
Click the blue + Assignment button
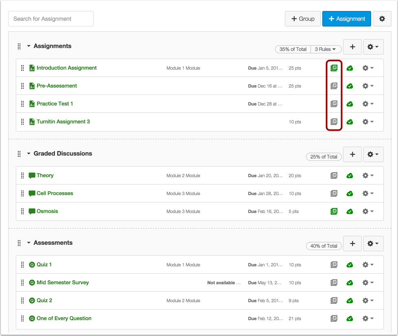tap(347, 19)
